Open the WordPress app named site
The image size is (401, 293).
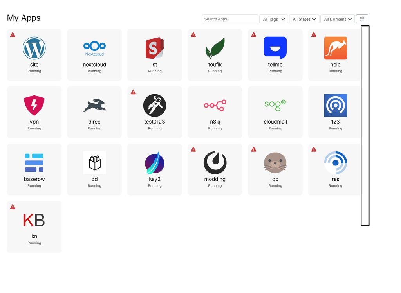click(x=34, y=48)
